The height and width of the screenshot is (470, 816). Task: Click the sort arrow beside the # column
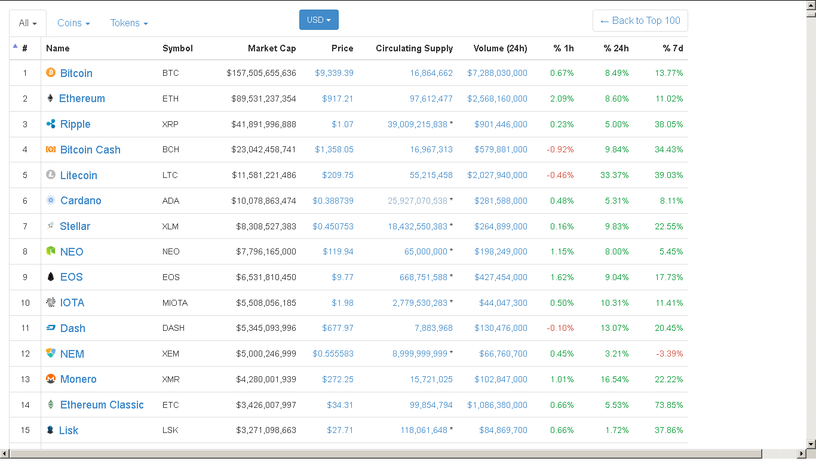(x=15, y=46)
